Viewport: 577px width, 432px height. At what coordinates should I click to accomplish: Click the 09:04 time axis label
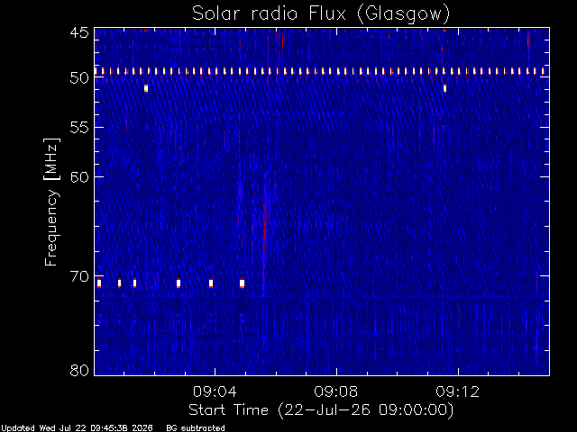click(215, 391)
